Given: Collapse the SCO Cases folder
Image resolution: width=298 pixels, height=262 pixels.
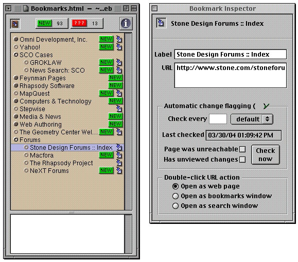Looking at the screenshot, I should [16, 55].
